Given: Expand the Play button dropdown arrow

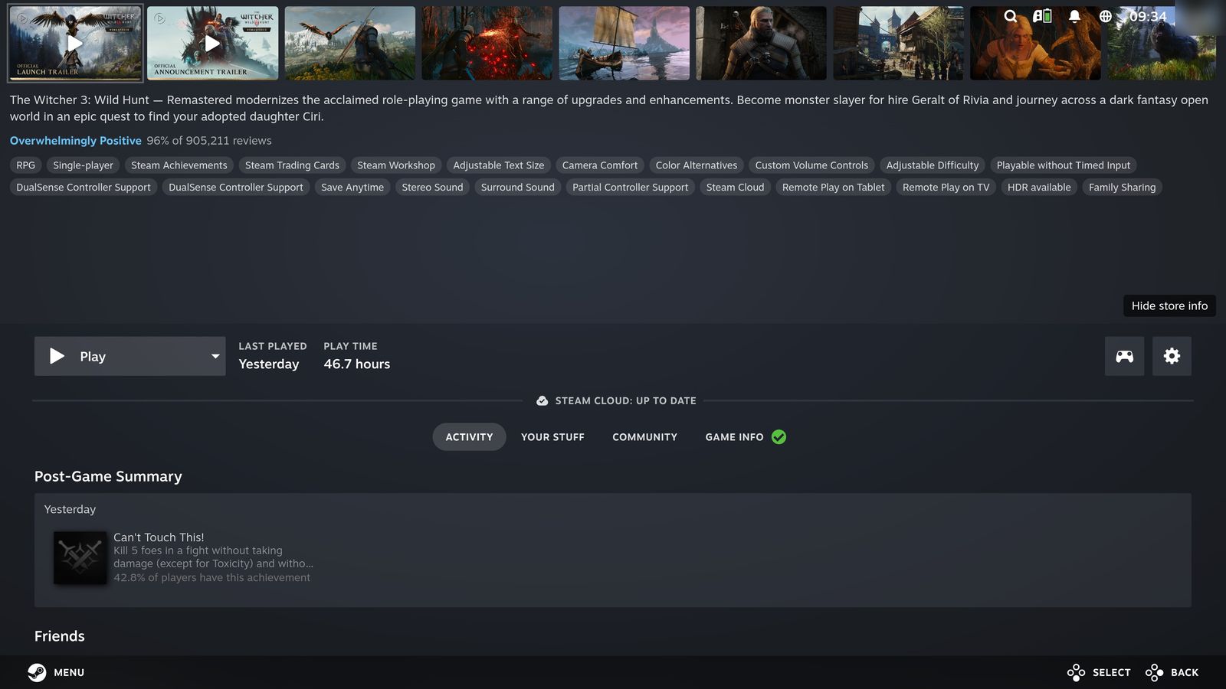Looking at the screenshot, I should pyautogui.click(x=215, y=356).
